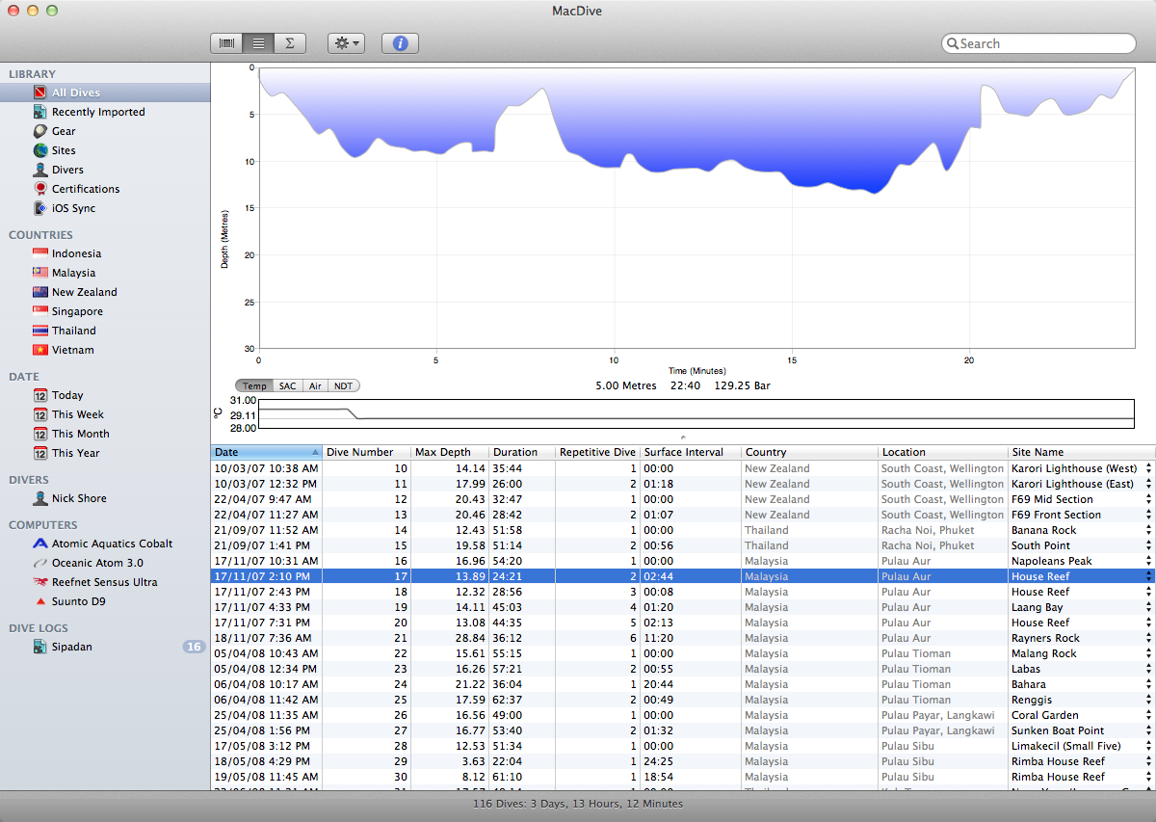Image resolution: width=1156 pixels, height=822 pixels.
Task: Sort table by Max Depth column
Action: click(x=449, y=452)
